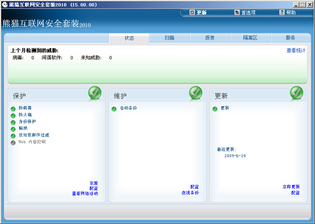The height and width of the screenshot is (224, 315).
Task: Click the 病毒 count label
Action: (x=18, y=58)
